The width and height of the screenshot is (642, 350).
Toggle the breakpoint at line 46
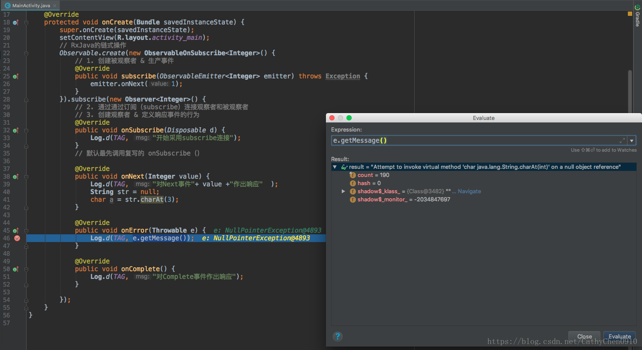[17, 238]
